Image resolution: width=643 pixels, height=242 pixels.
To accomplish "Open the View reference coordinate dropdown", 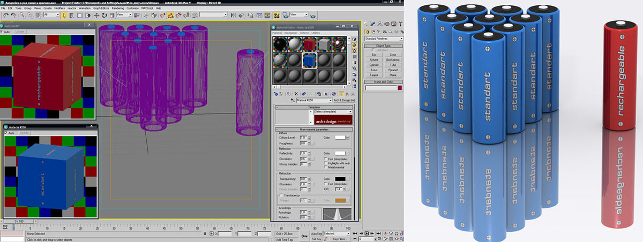I will pyautogui.click(x=124, y=14).
